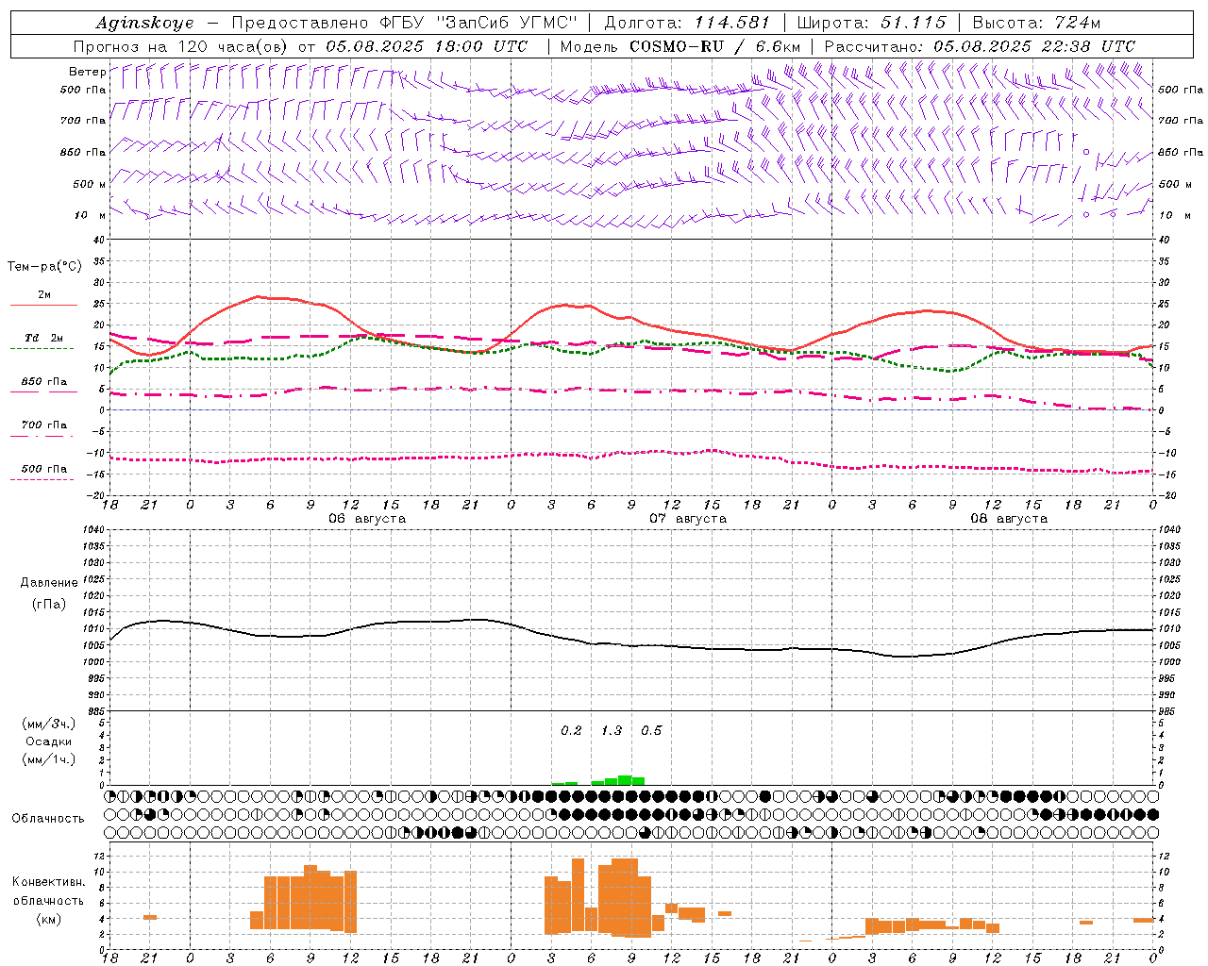Select the Широта: 51.115 latitude value
1208x966 pixels.
click(871, 23)
